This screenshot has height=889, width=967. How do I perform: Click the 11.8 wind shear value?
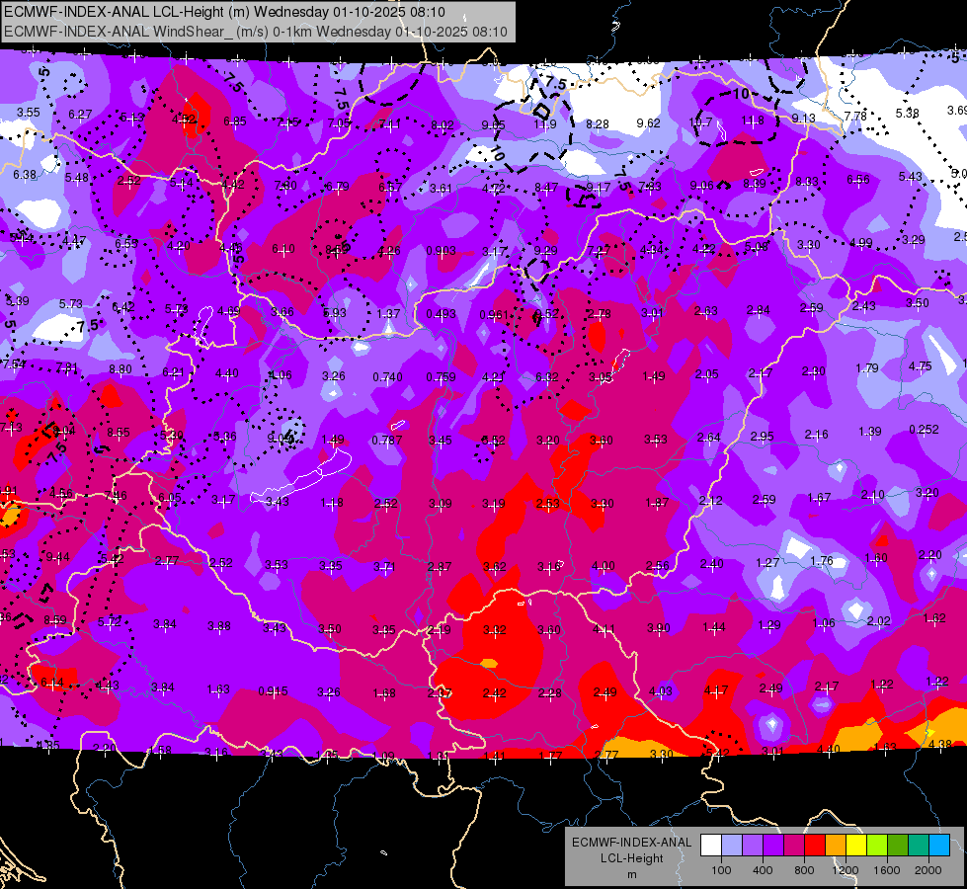click(x=753, y=121)
